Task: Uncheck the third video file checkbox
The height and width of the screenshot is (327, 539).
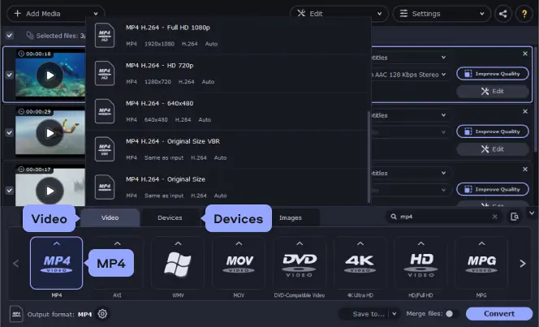Action: pos(10,191)
